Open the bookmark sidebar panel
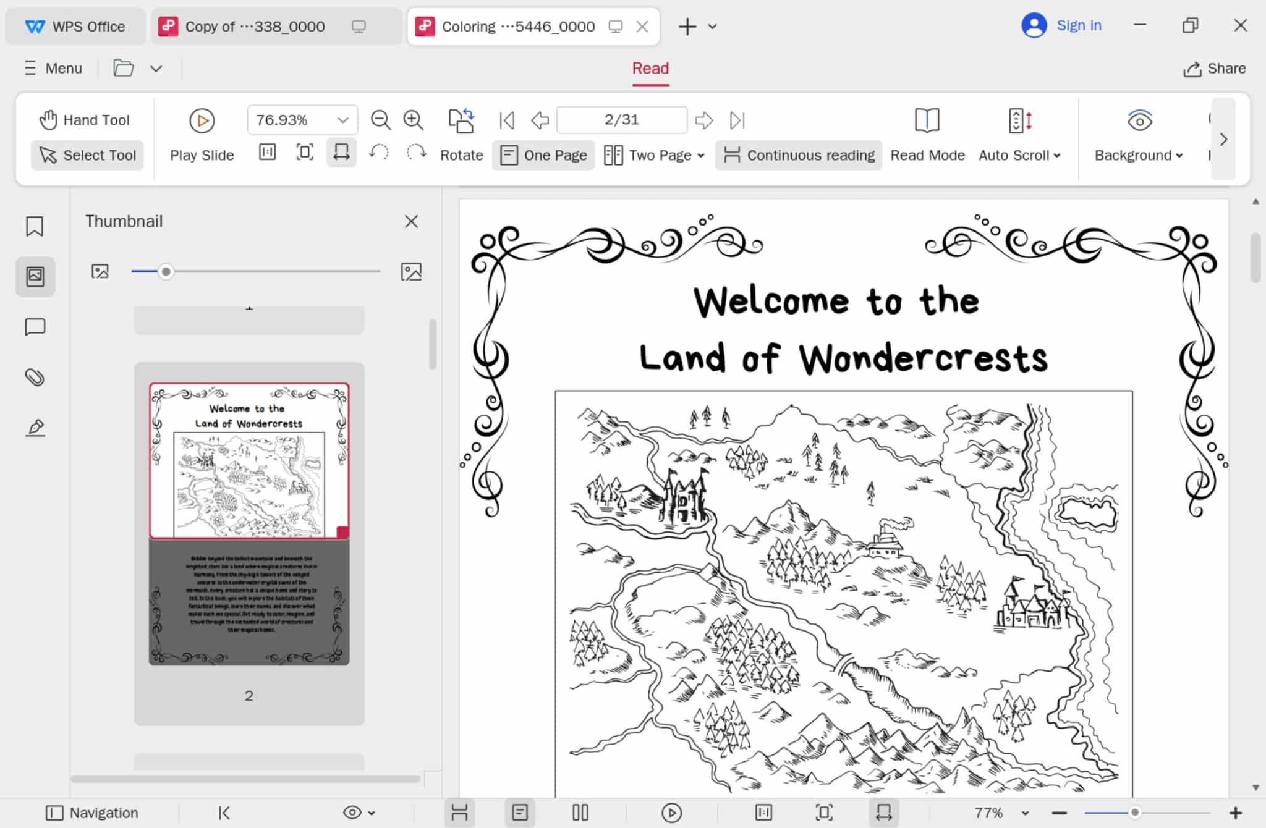1266x828 pixels. [35, 226]
